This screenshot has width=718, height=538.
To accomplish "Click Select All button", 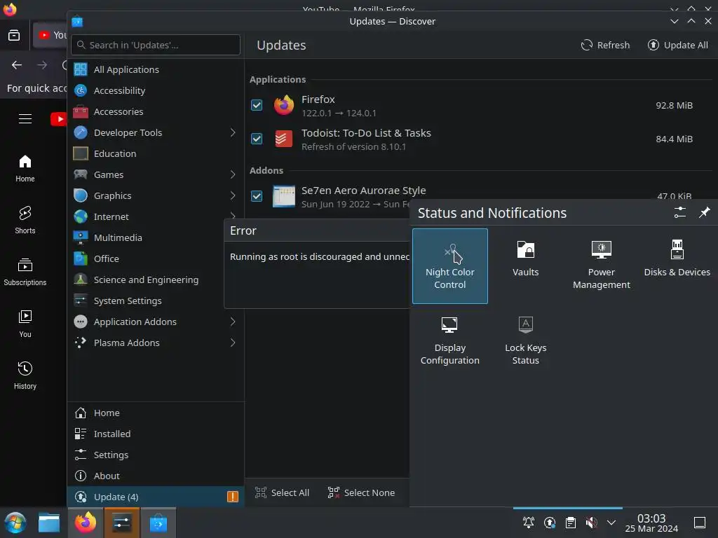I will tap(282, 492).
